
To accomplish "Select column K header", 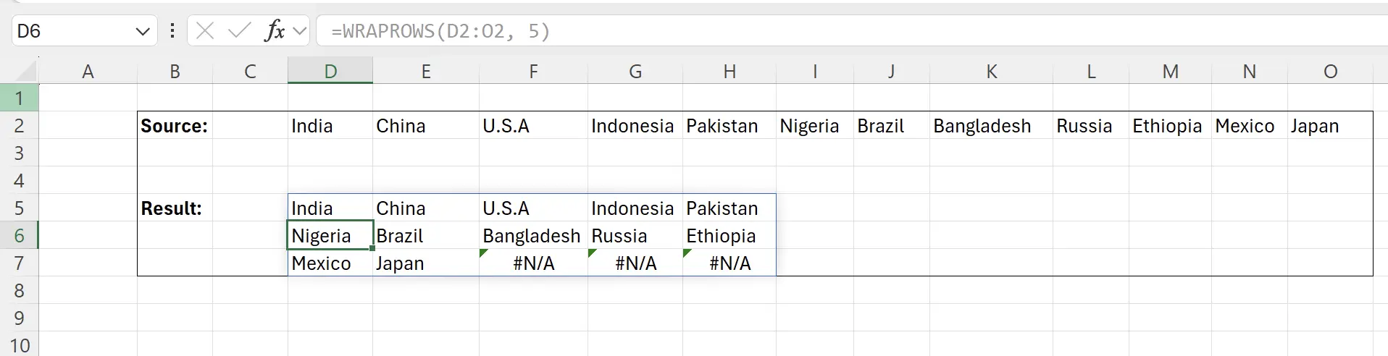I will 991,71.
